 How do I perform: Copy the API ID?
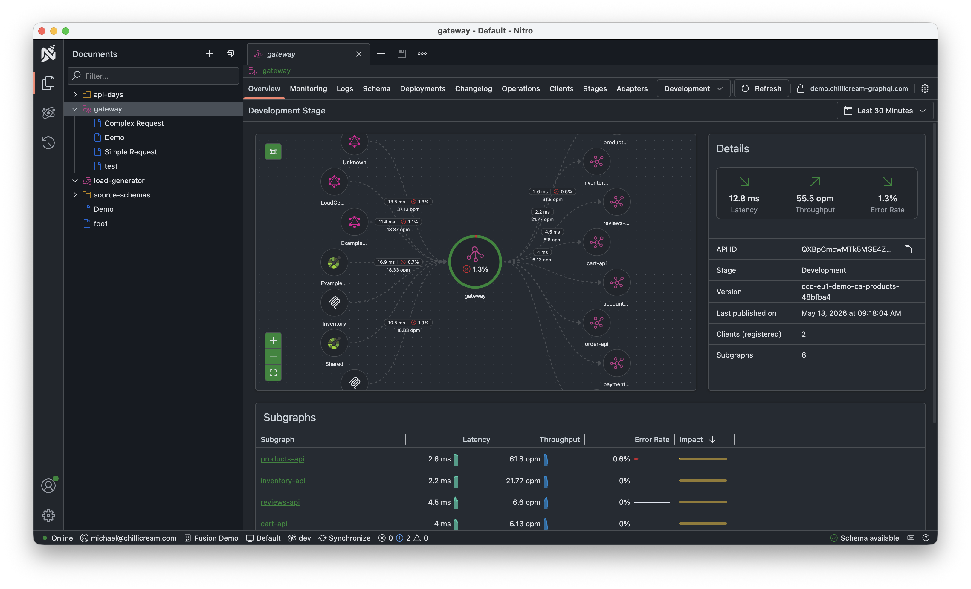click(x=908, y=249)
